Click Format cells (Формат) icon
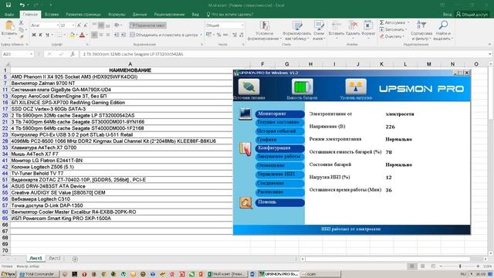 (368, 25)
